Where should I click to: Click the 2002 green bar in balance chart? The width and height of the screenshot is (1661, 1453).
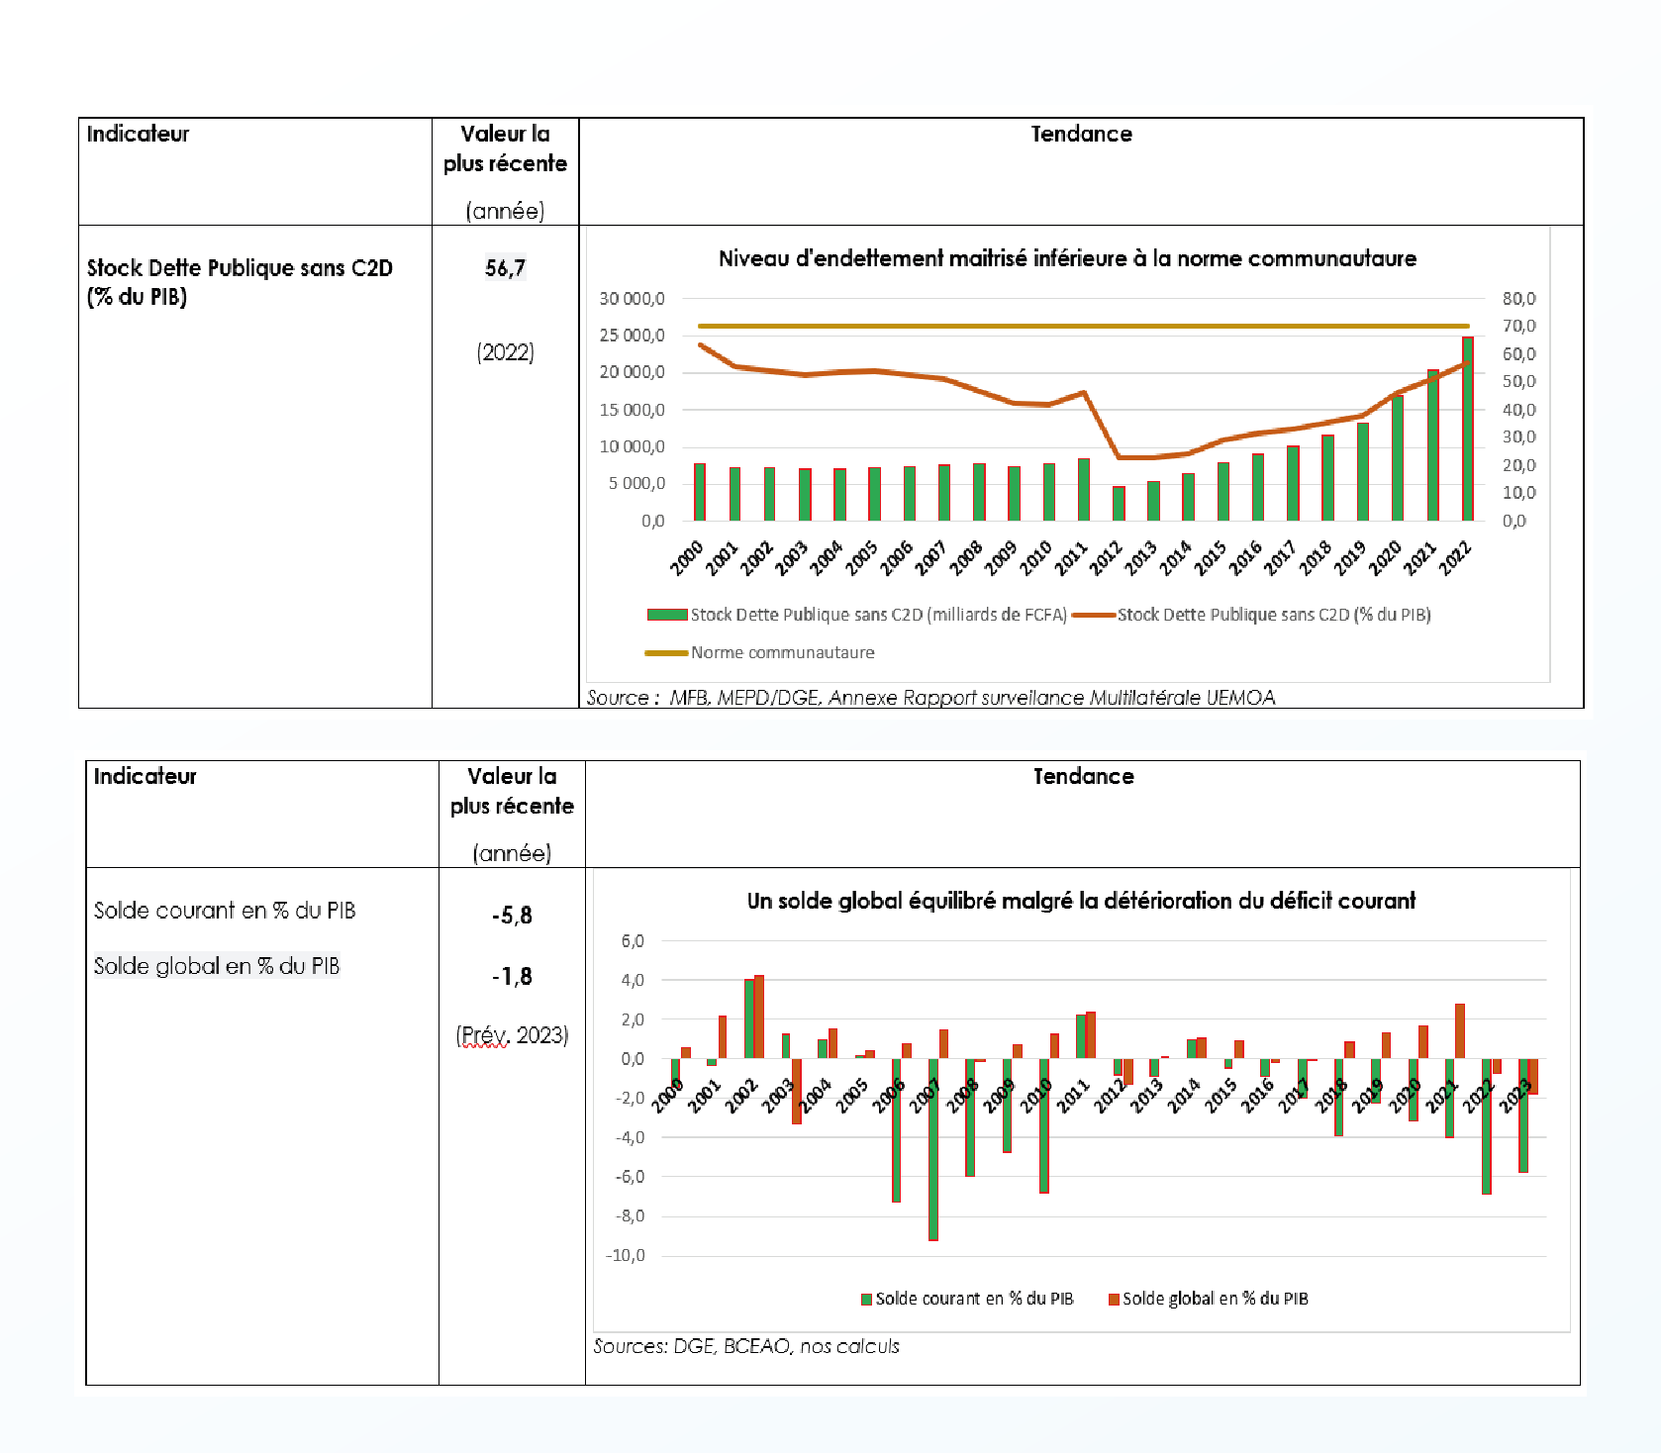[749, 1019]
